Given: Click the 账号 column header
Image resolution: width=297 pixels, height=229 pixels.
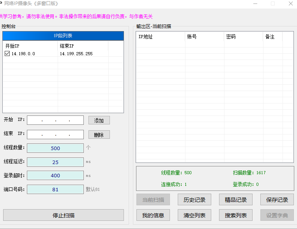Looking at the screenshot, I should click(x=204, y=37).
